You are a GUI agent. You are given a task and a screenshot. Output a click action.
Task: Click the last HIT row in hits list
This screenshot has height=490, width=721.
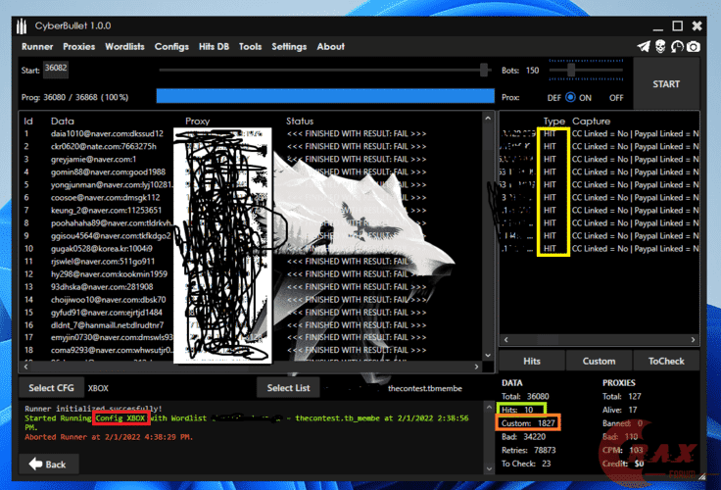click(x=600, y=249)
